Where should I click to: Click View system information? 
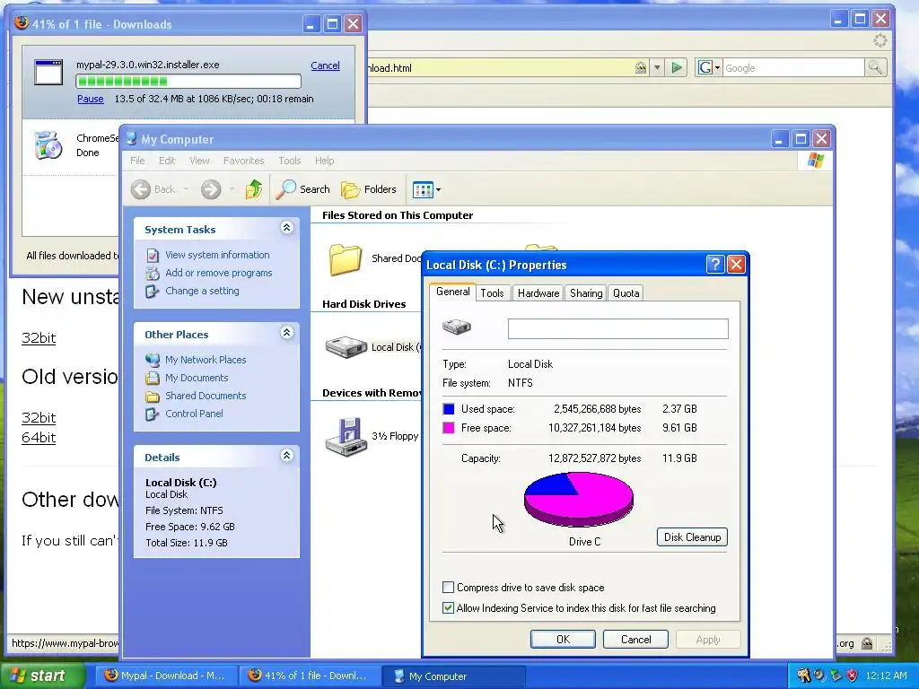pos(217,255)
